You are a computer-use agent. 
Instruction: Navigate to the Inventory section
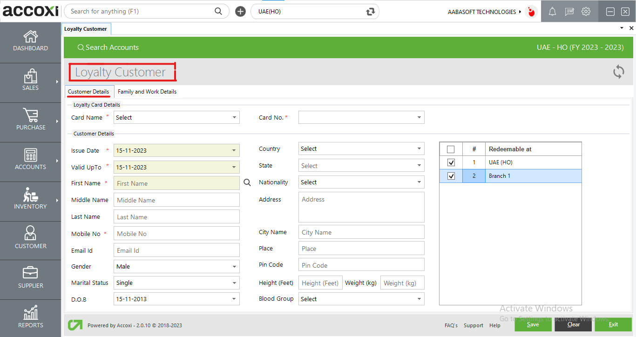(x=30, y=200)
